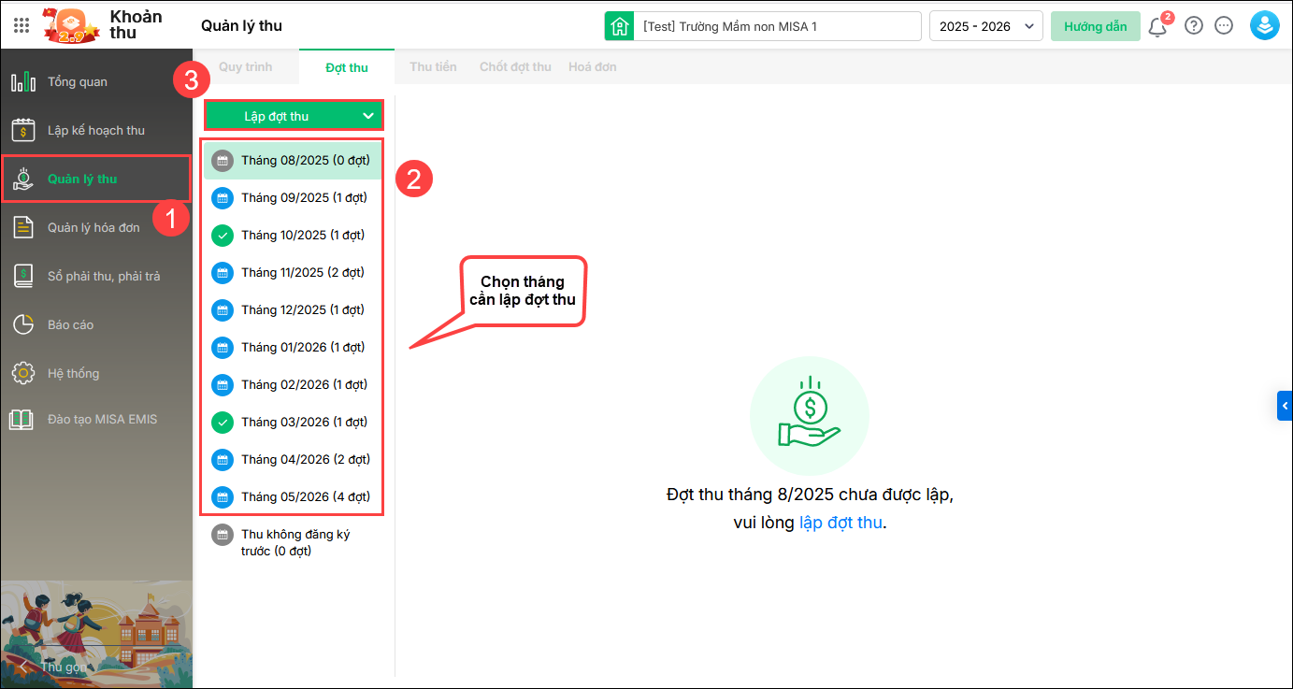The width and height of the screenshot is (1293, 689).
Task: Click the Quản lý thu page title
Action: [241, 26]
